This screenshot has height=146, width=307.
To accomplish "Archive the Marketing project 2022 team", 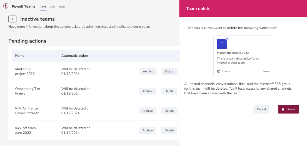I will [x=148, y=71].
